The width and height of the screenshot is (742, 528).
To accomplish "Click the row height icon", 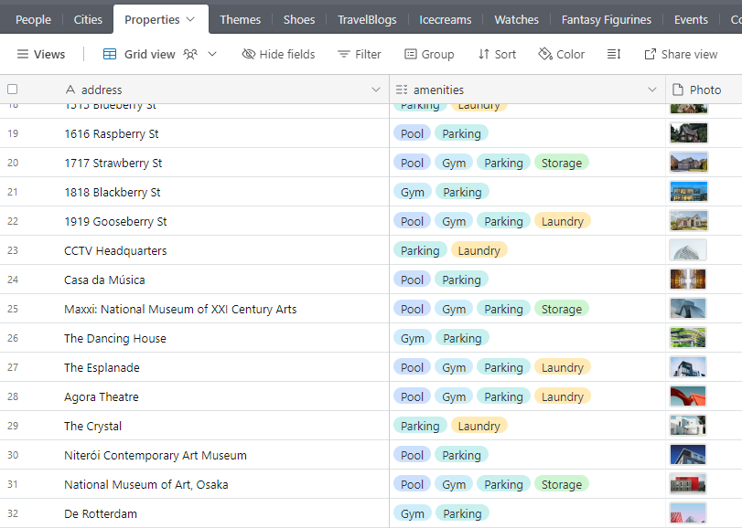I will (x=614, y=54).
